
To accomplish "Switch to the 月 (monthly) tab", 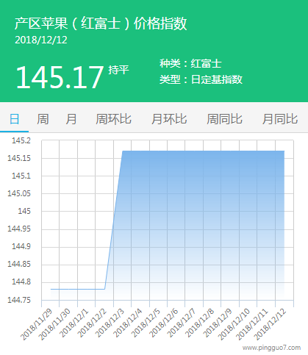I will 71,119.
